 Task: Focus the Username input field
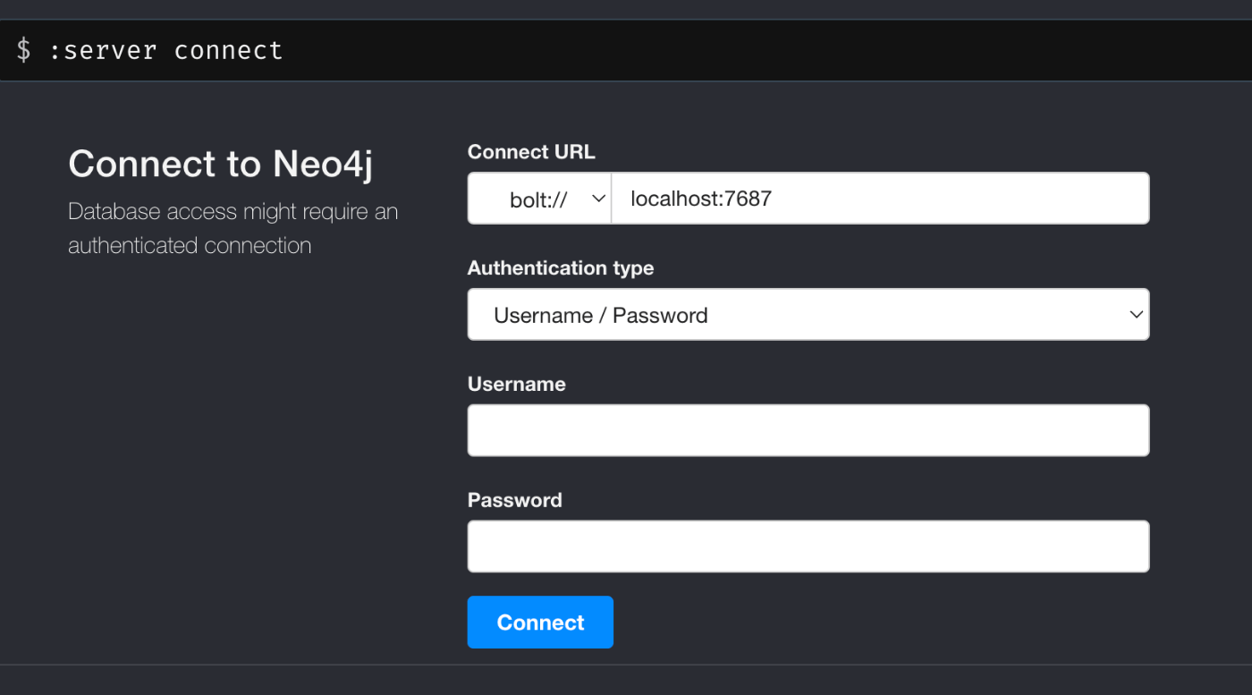(808, 430)
